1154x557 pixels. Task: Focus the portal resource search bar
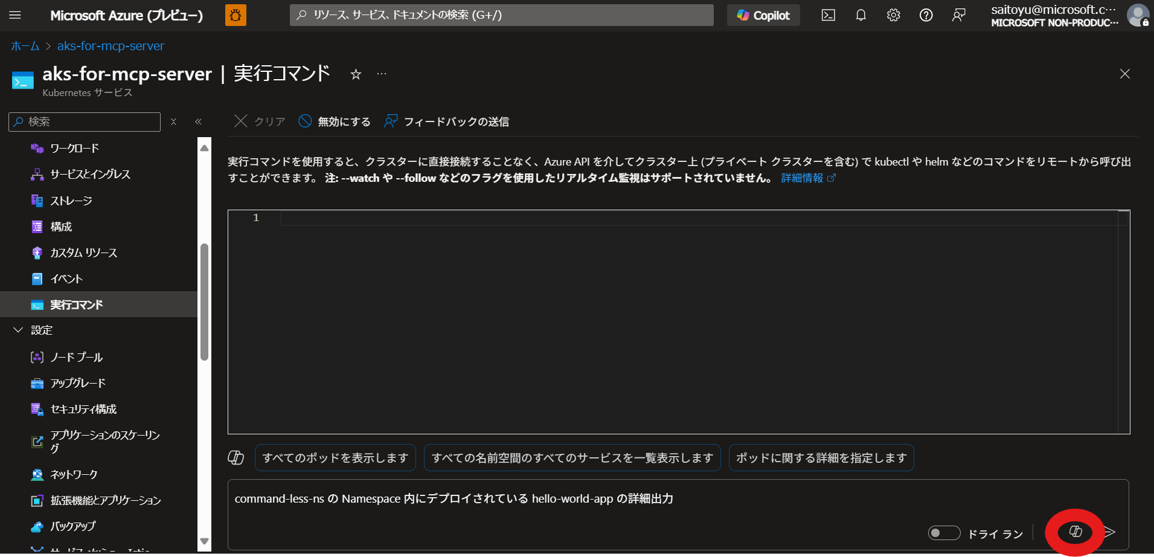(501, 15)
